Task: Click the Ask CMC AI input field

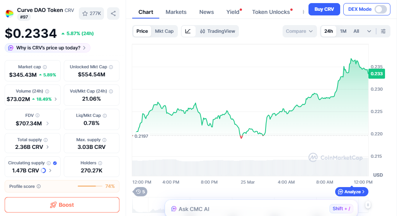Action: [247, 209]
